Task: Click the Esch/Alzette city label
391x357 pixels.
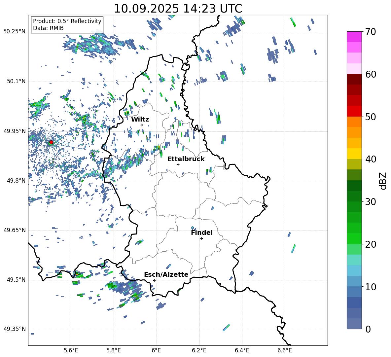Action: [x=166, y=274]
